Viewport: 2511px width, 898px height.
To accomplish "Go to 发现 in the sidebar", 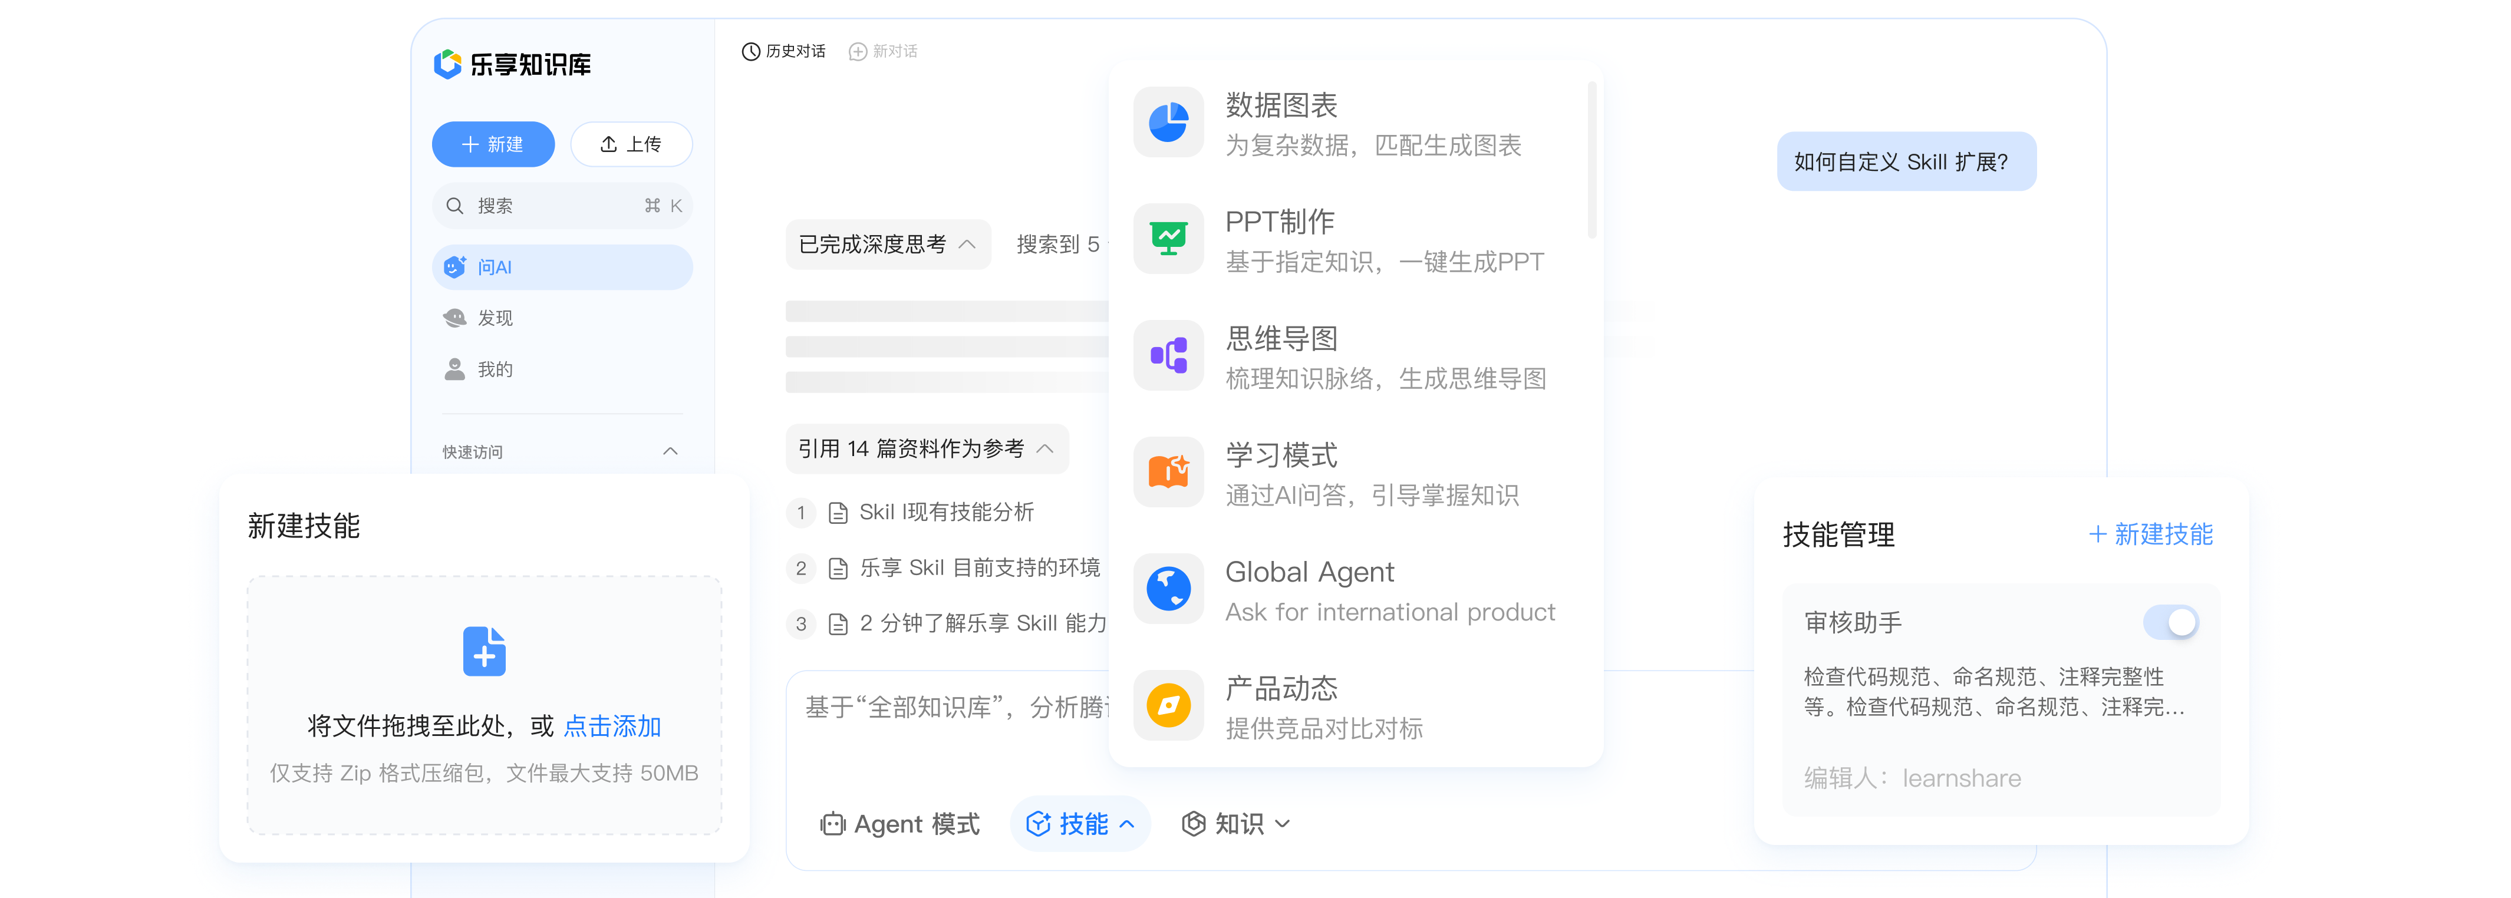I will coord(562,319).
